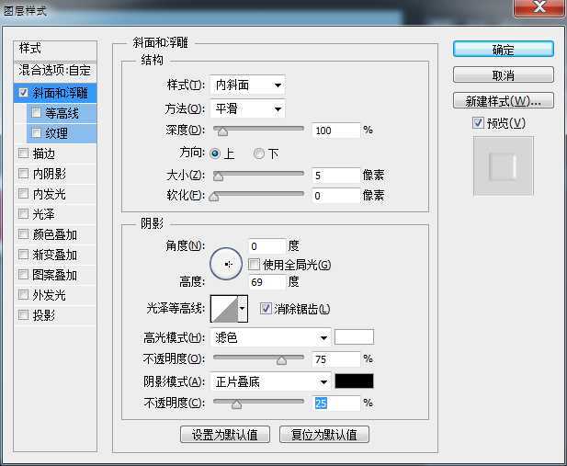
Task: Select 下 direction radio button
Action: (258, 153)
